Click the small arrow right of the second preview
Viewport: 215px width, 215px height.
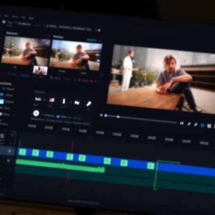(101, 75)
